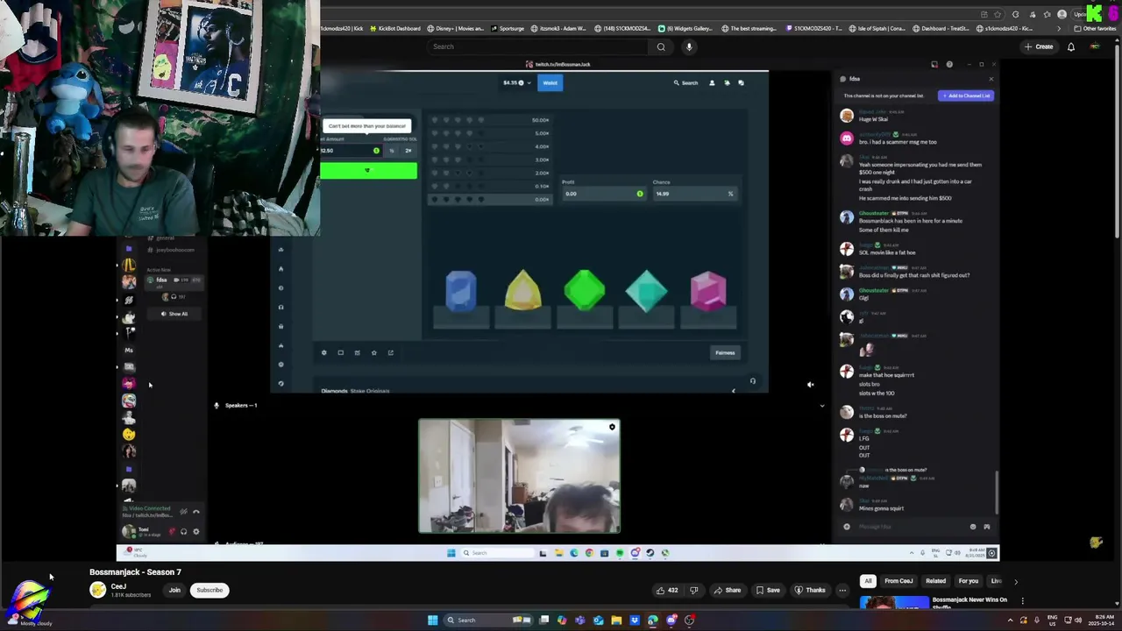
Task: Start voice search with the microphone icon
Action: [689, 46]
